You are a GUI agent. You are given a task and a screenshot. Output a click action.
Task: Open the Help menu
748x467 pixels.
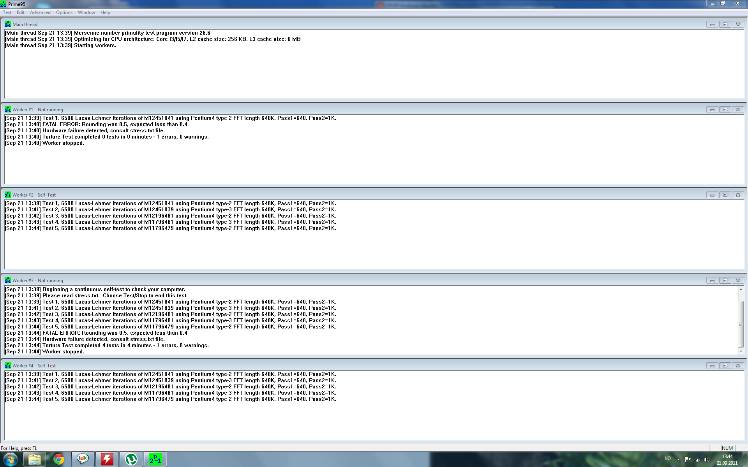point(105,12)
